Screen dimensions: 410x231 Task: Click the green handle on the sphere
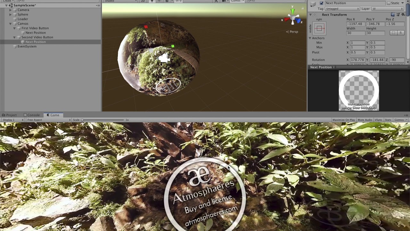tap(173, 47)
